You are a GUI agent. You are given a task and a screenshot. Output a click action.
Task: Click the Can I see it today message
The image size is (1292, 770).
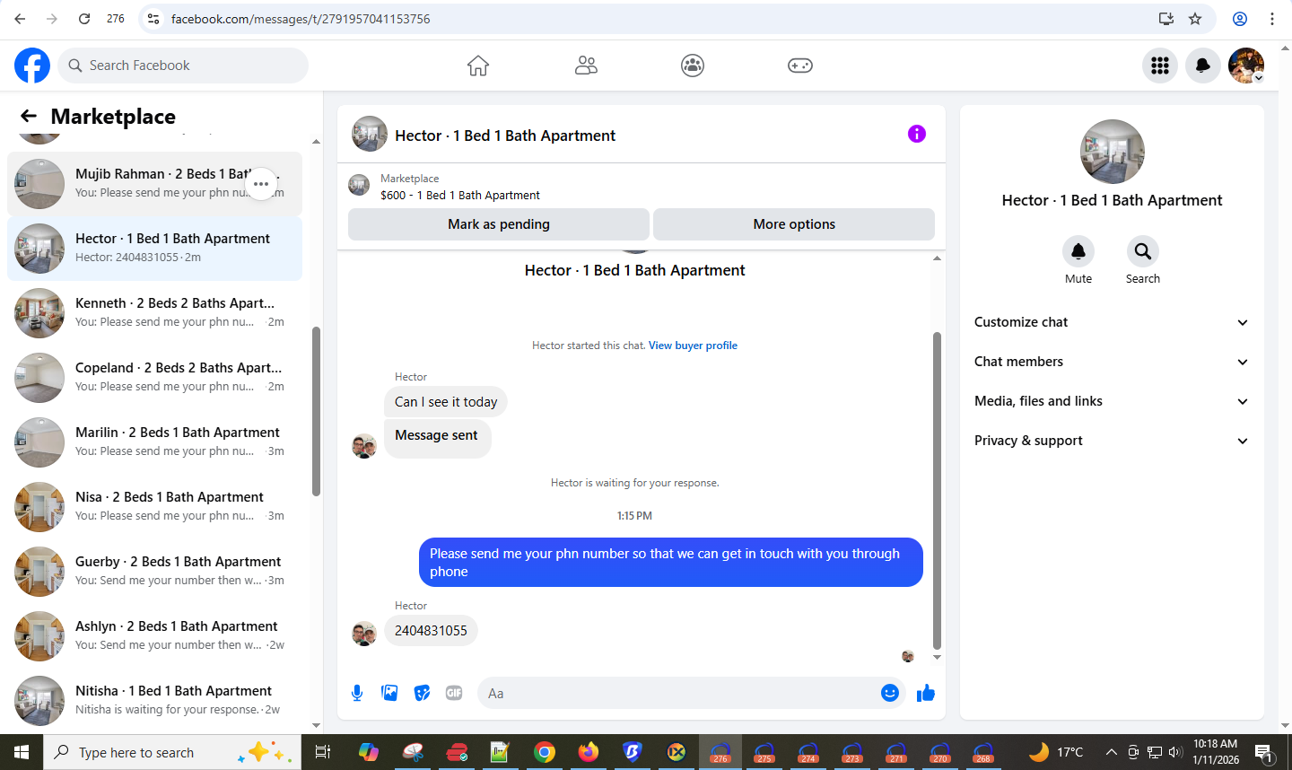(x=446, y=402)
